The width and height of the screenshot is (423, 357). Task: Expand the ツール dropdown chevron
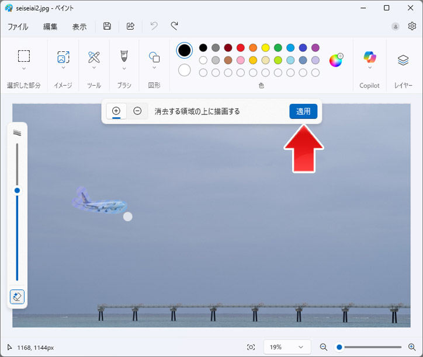point(94,68)
